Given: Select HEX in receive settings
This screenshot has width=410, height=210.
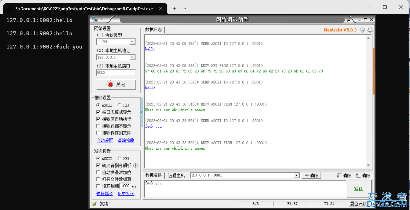Looking at the screenshot, I should (x=123, y=105).
